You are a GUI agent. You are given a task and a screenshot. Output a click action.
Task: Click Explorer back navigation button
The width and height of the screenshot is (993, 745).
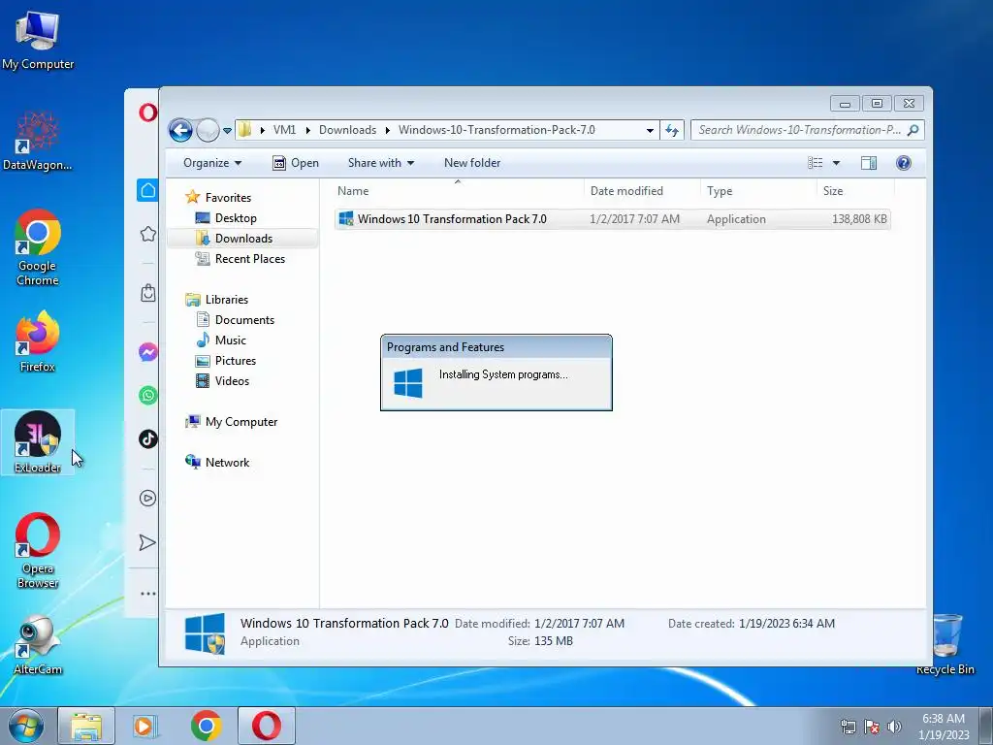tap(180, 131)
